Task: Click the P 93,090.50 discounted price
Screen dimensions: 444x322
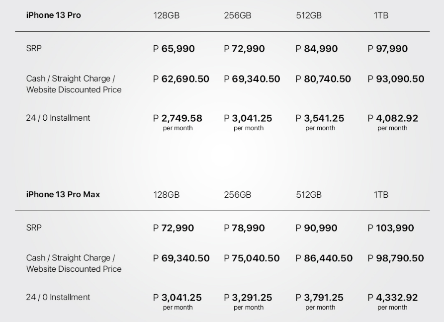Action: pos(396,79)
